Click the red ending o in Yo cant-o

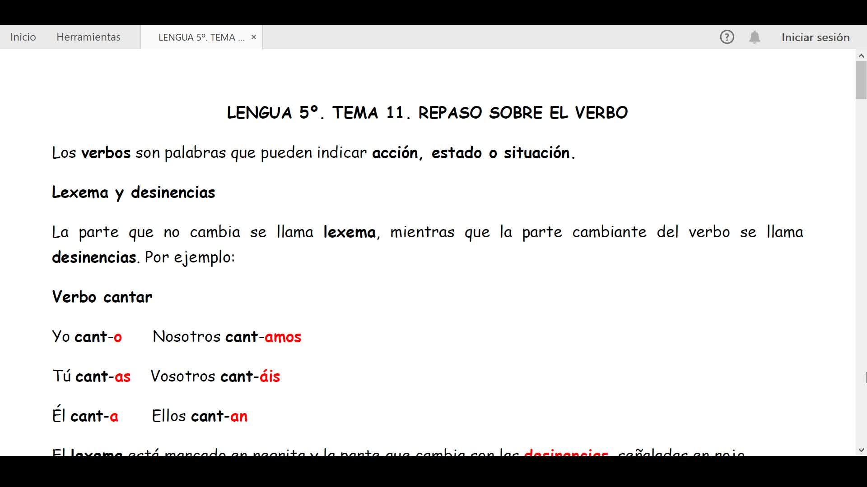tap(118, 337)
